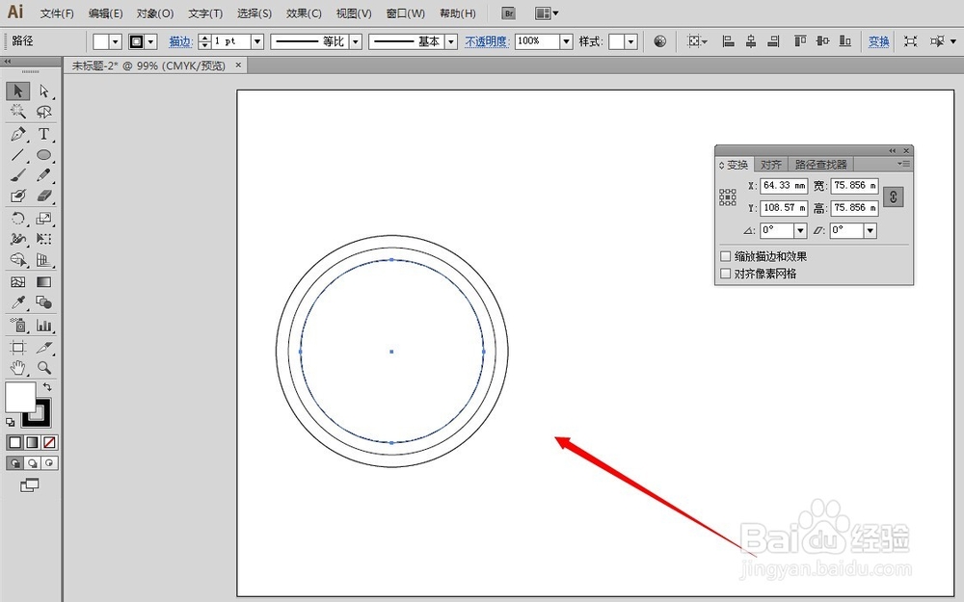Select the Perspective Grid tool
Screen dimensions: 964x602
click(43, 260)
